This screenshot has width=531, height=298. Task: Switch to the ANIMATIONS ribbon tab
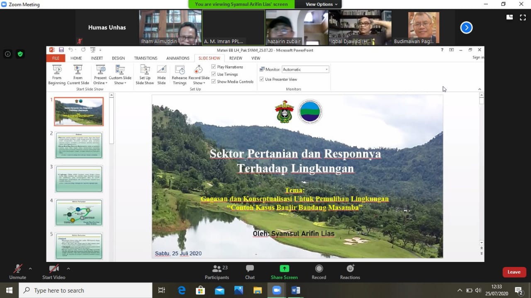(x=178, y=58)
